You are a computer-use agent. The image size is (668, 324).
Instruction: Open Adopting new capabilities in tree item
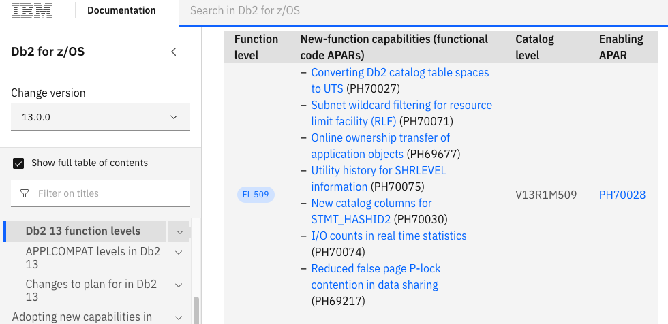[x=82, y=317]
